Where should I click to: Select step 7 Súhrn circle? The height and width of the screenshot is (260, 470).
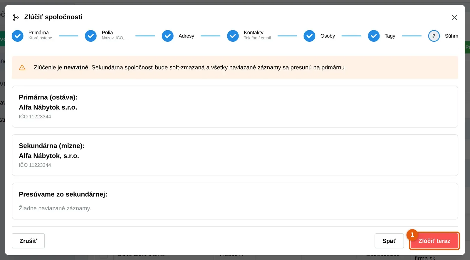(x=434, y=36)
